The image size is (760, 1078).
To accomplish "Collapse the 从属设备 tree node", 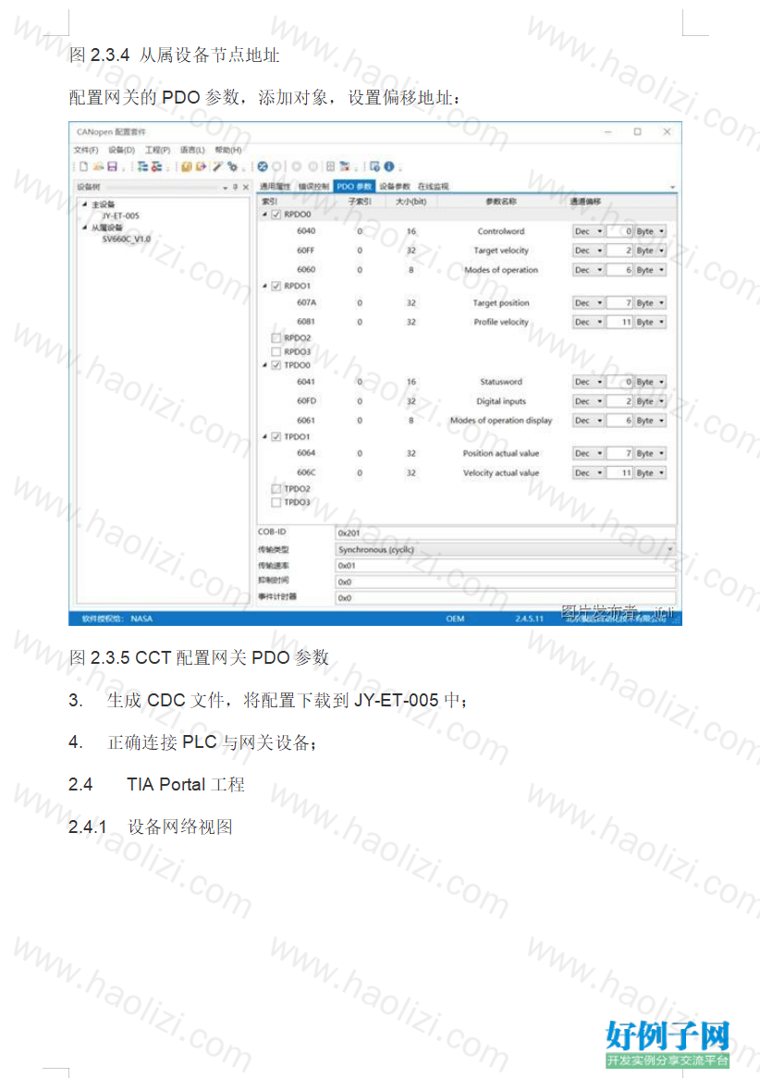I will tap(84, 227).
